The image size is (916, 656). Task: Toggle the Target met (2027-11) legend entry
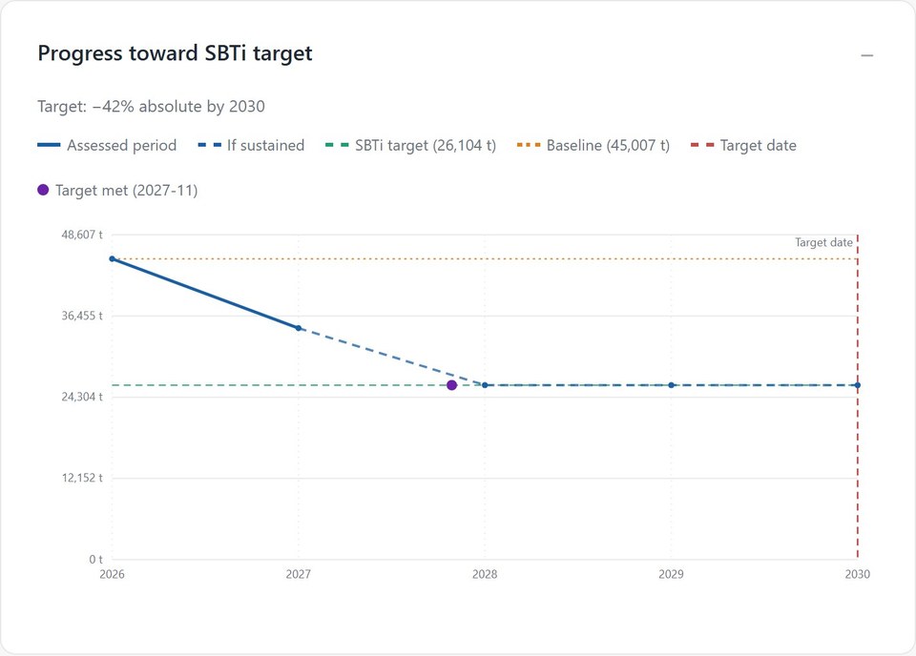[117, 191]
